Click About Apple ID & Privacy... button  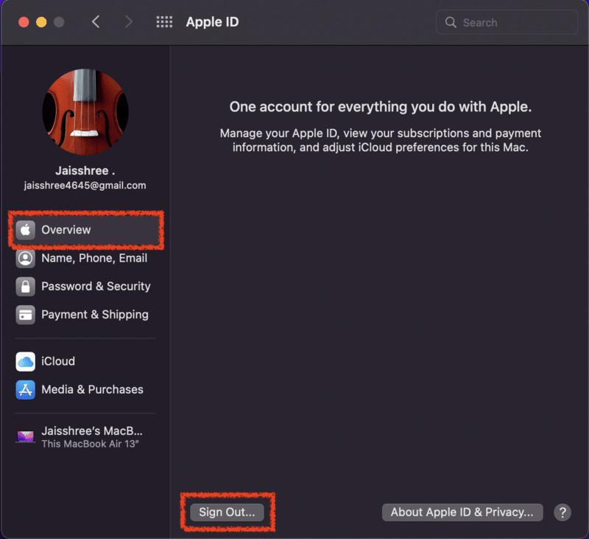point(462,512)
